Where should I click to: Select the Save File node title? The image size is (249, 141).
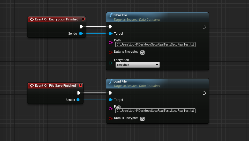click(x=120, y=15)
